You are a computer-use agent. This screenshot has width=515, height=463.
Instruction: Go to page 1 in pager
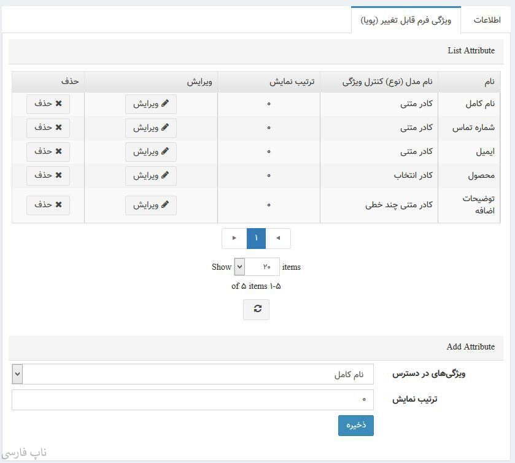256,239
